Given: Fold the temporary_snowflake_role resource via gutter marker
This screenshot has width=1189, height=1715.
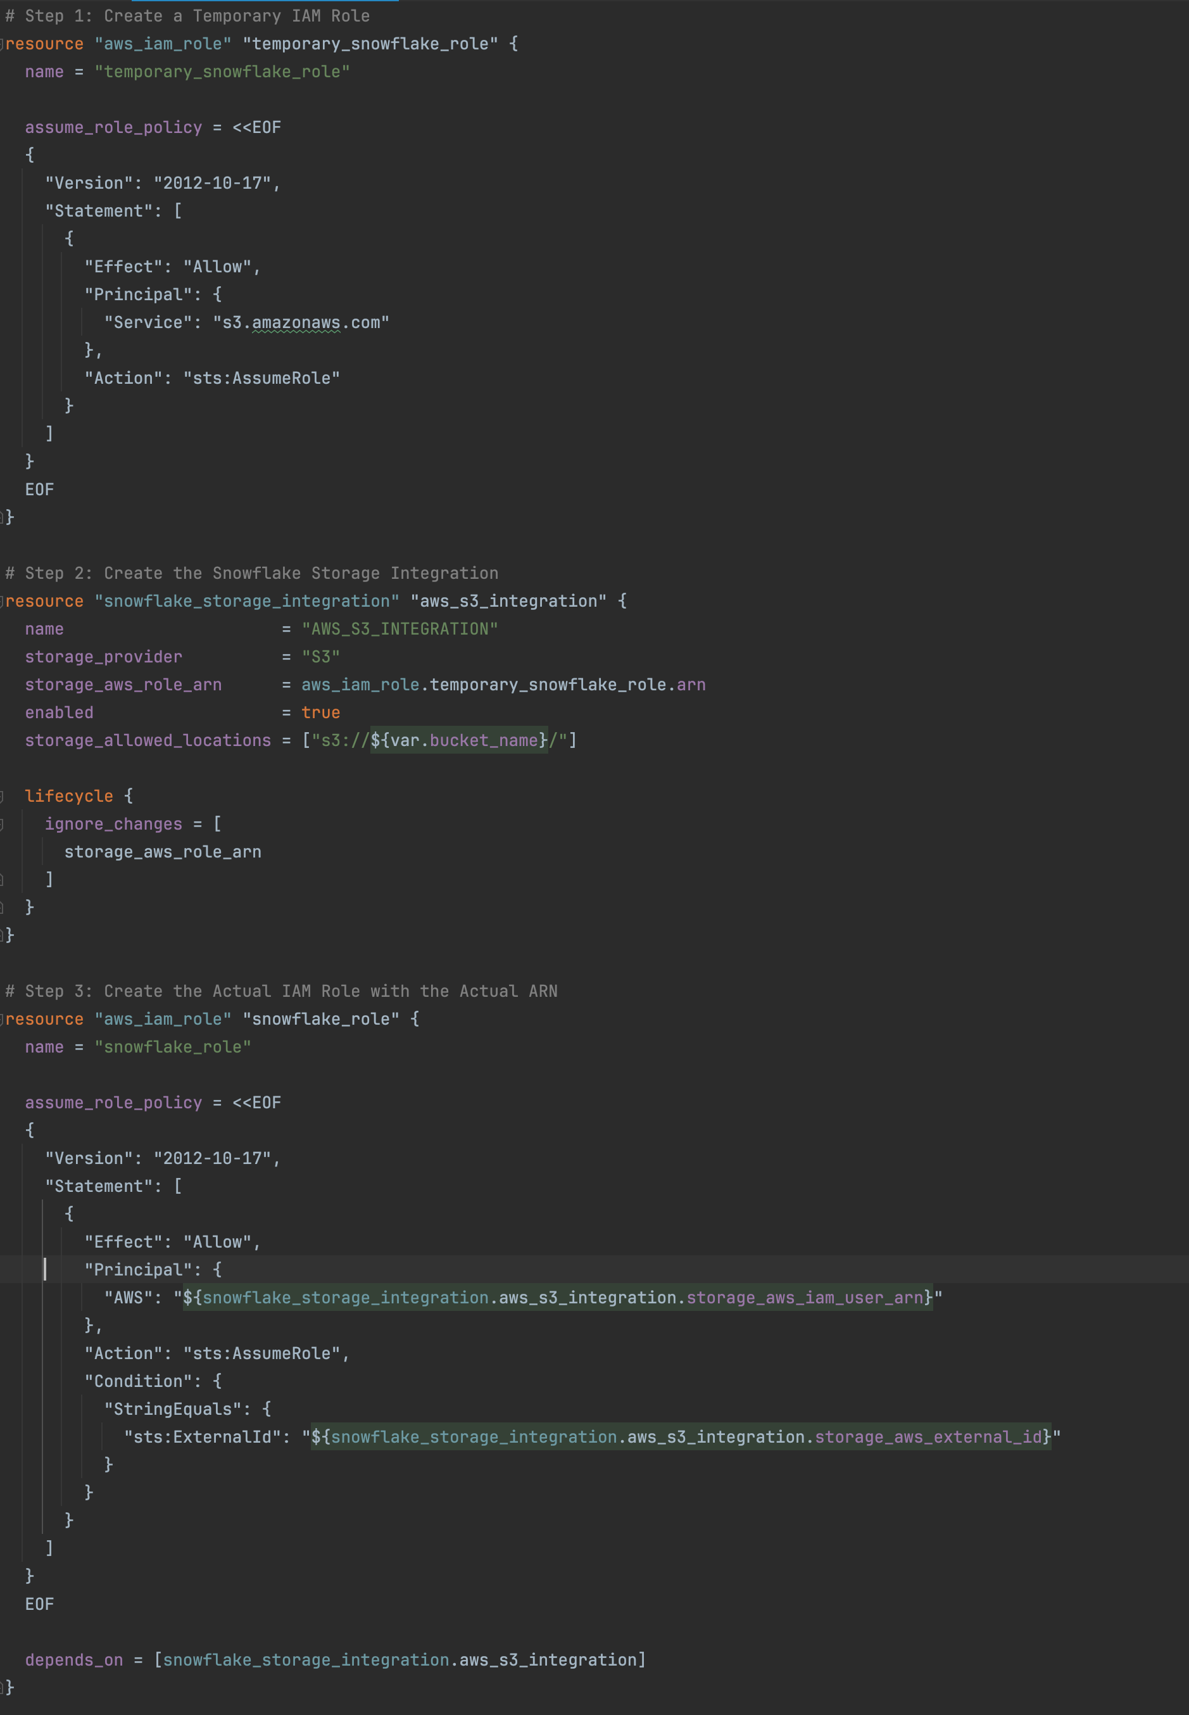Looking at the screenshot, I should click(x=3, y=44).
